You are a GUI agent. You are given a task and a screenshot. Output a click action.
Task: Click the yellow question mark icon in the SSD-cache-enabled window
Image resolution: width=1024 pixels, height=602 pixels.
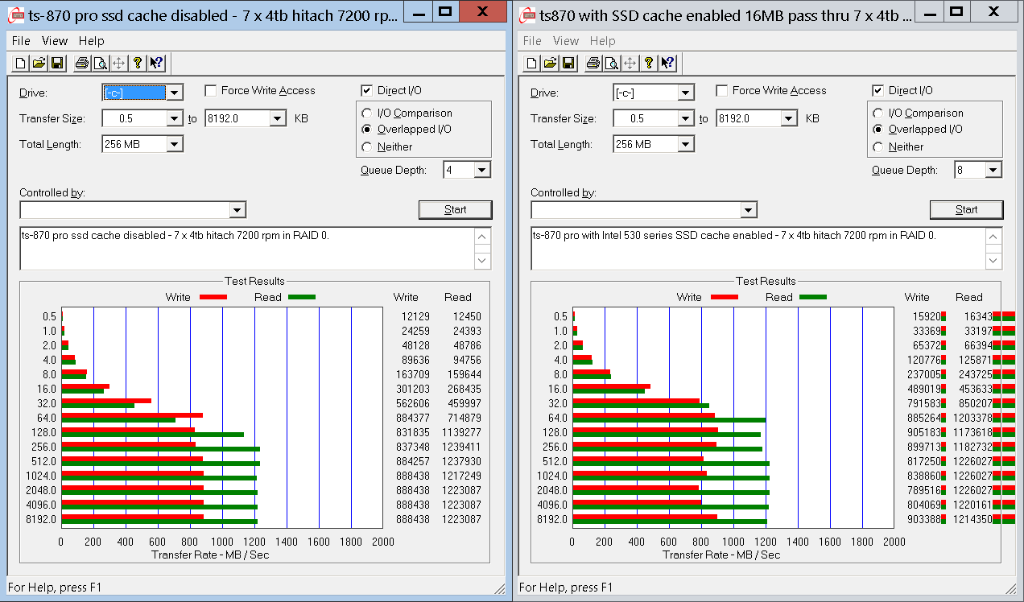coord(649,64)
